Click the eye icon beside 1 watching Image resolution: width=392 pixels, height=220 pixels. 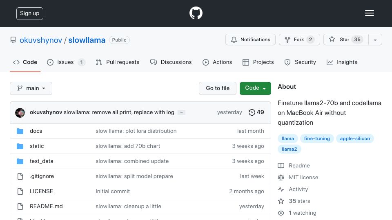pos(281,213)
